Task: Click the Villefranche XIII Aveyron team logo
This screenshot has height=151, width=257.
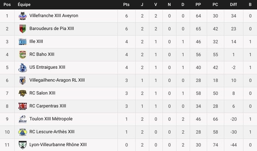Action: (22, 16)
